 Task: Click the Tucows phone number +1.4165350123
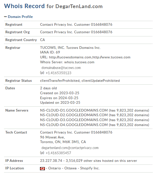tap(58, 73)
